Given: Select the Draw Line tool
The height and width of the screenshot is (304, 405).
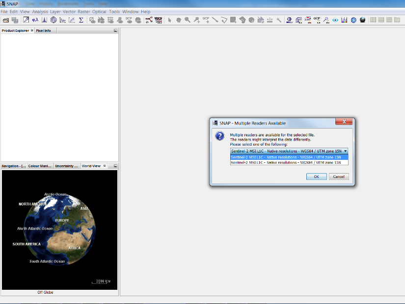Looking at the screenshot, I should [215, 20].
